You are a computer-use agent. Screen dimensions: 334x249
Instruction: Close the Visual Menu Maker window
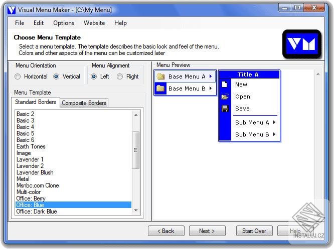(314, 8)
